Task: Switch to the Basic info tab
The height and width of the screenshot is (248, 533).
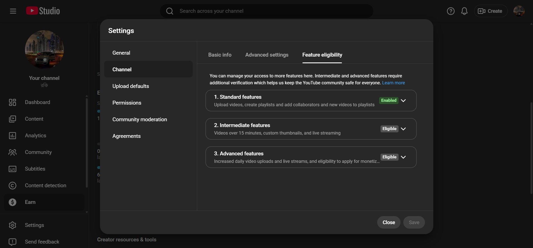Action: [220, 55]
